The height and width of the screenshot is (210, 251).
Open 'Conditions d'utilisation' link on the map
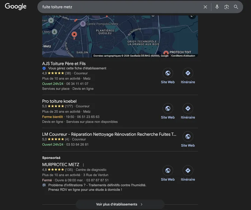click(x=183, y=56)
